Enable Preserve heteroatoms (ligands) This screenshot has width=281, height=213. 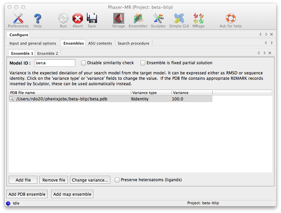[x=117, y=180]
